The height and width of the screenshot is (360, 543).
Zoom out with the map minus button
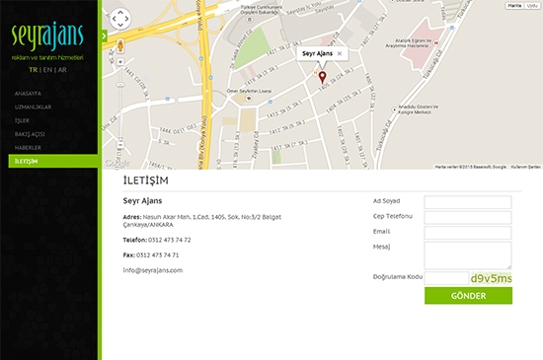click(x=120, y=144)
